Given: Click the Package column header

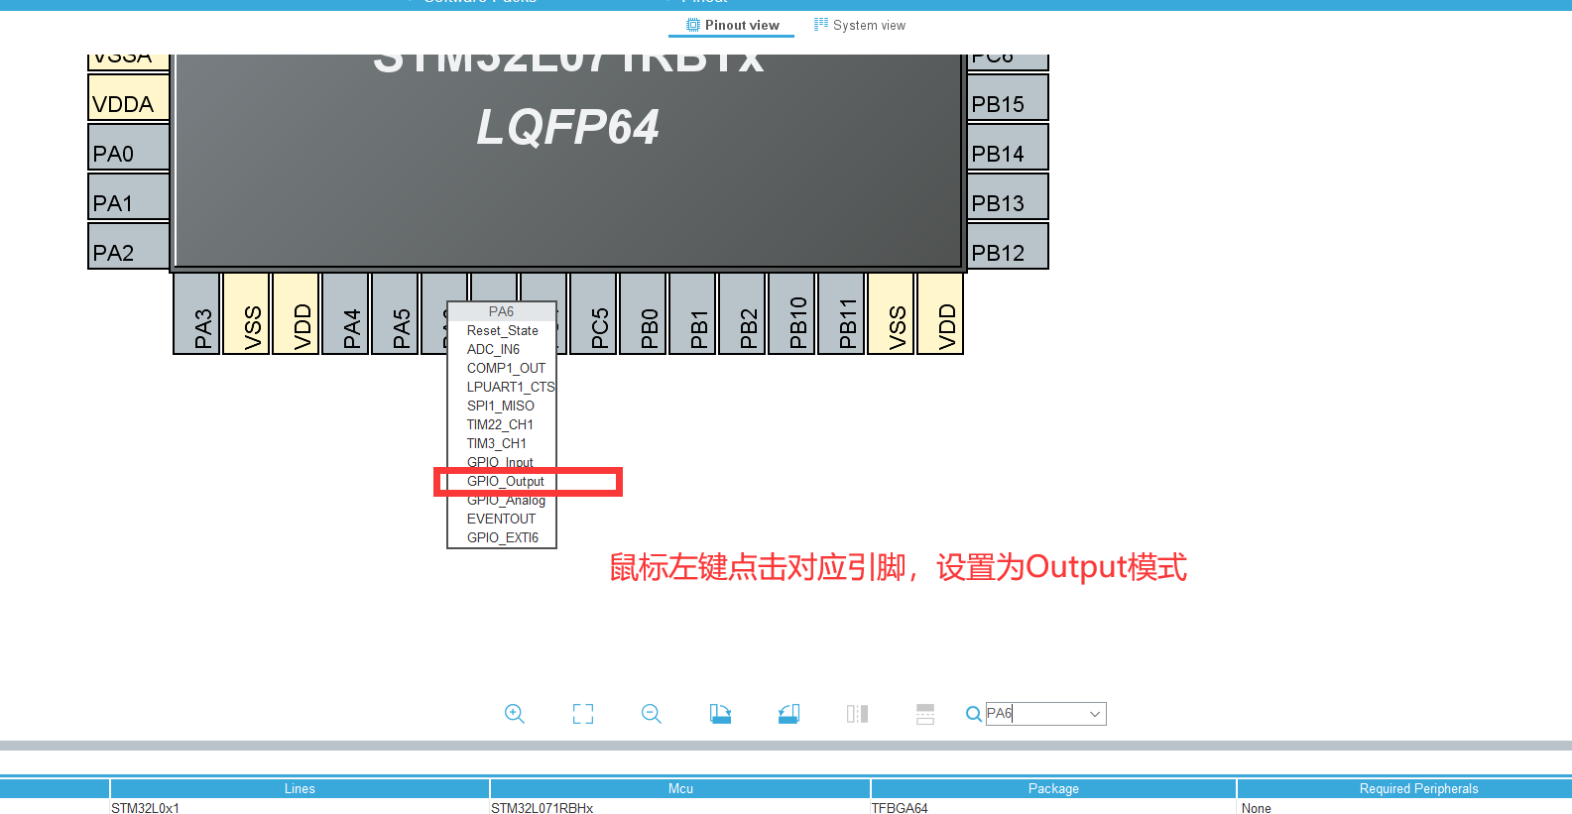Looking at the screenshot, I should pos(1053,789).
